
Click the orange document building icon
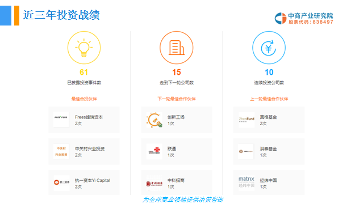click(177, 48)
